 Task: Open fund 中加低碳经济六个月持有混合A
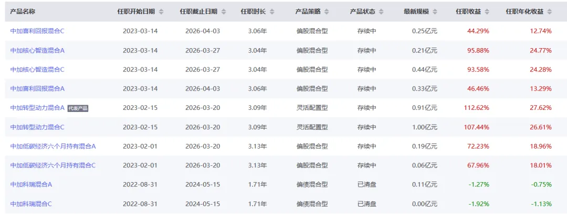[53, 147]
